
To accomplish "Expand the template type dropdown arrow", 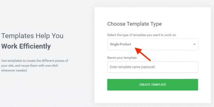I will click(194, 44).
